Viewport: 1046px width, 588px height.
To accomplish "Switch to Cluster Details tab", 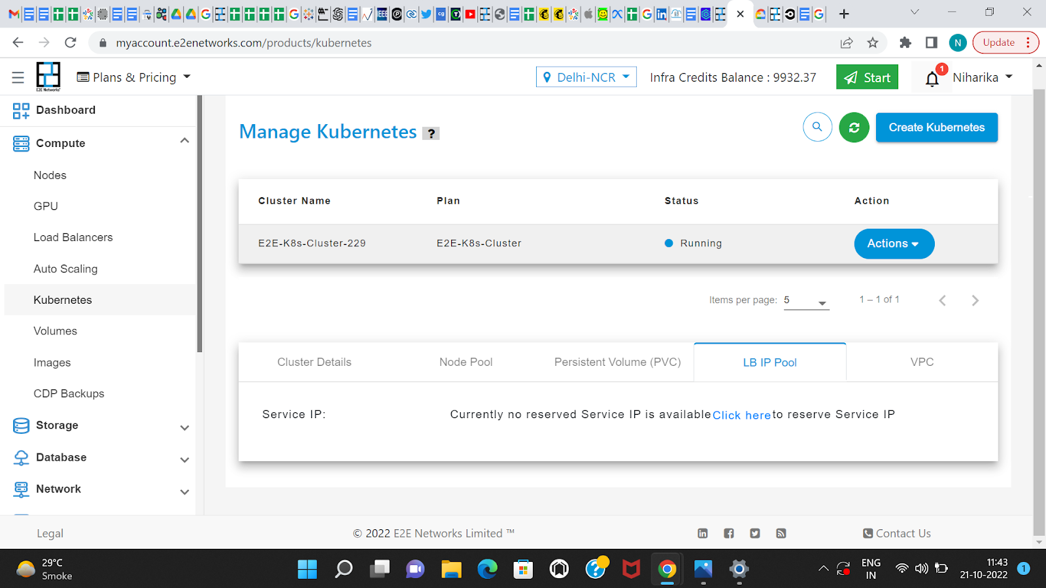I will (314, 362).
